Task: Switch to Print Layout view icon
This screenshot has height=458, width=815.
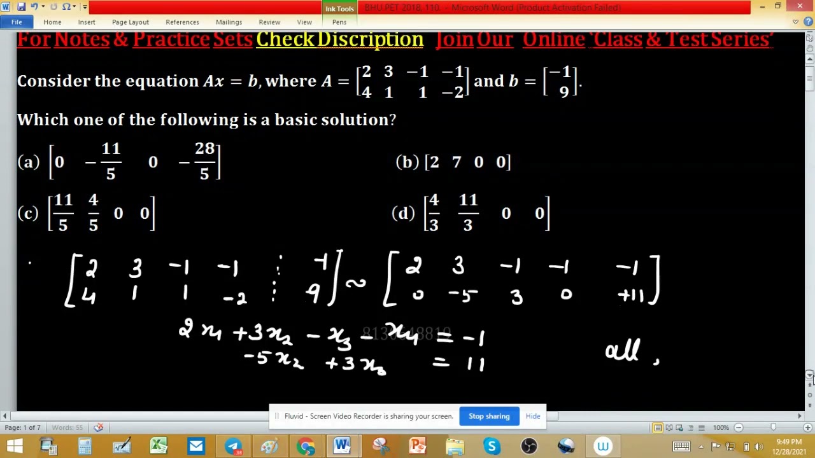Action: pos(658,427)
